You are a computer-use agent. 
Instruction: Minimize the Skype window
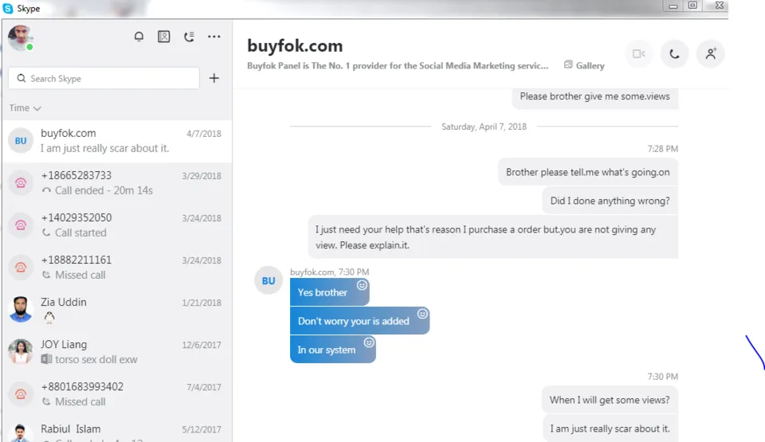pos(673,6)
